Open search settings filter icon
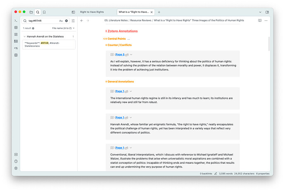This screenshot has width=285, height=191. (x=73, y=21)
